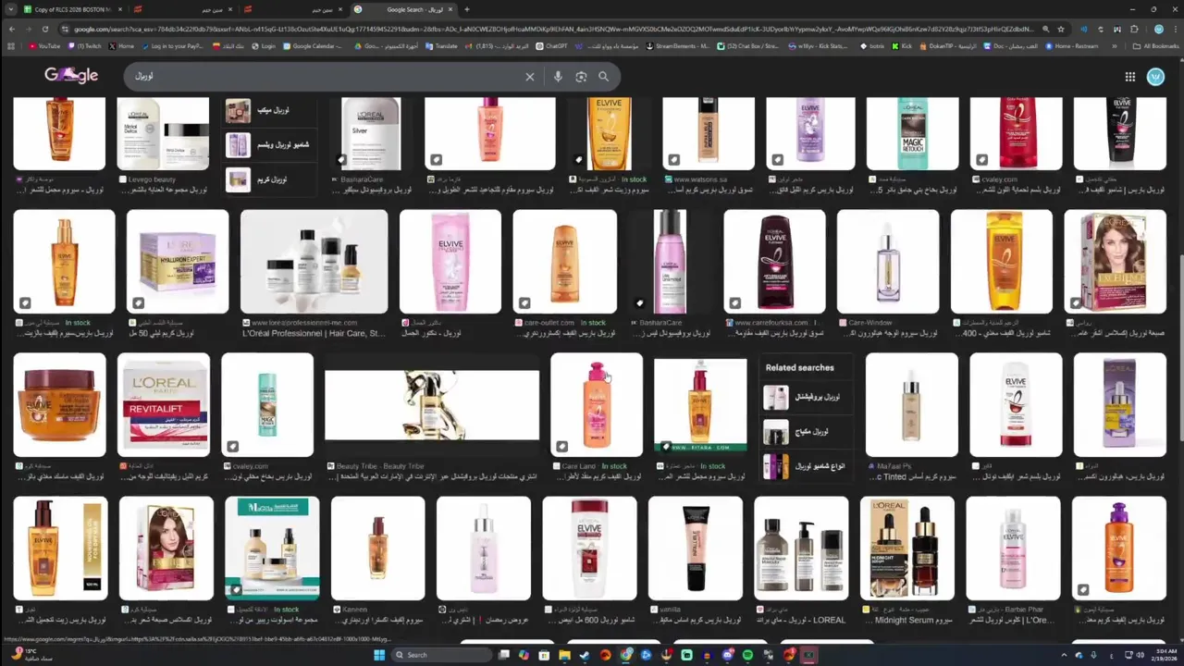Open the care-outlet.com source link
The height and width of the screenshot is (666, 1184).
coord(549,323)
